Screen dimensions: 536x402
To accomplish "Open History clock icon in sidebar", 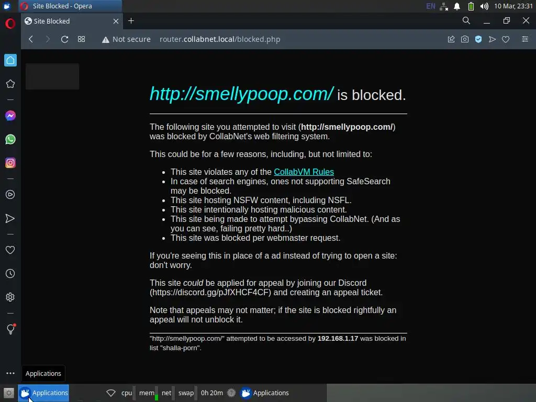I will 10,273.
